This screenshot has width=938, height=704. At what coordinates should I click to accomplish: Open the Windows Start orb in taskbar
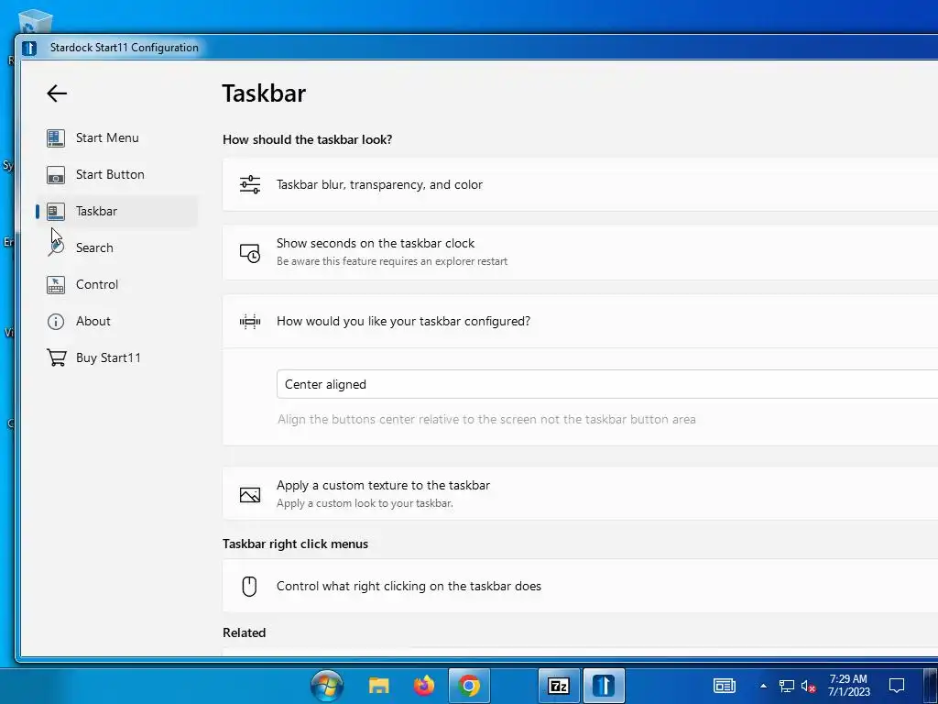tap(327, 686)
